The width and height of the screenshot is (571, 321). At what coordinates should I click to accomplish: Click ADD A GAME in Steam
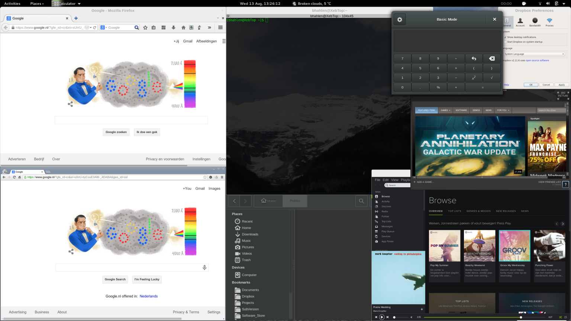[423, 182]
